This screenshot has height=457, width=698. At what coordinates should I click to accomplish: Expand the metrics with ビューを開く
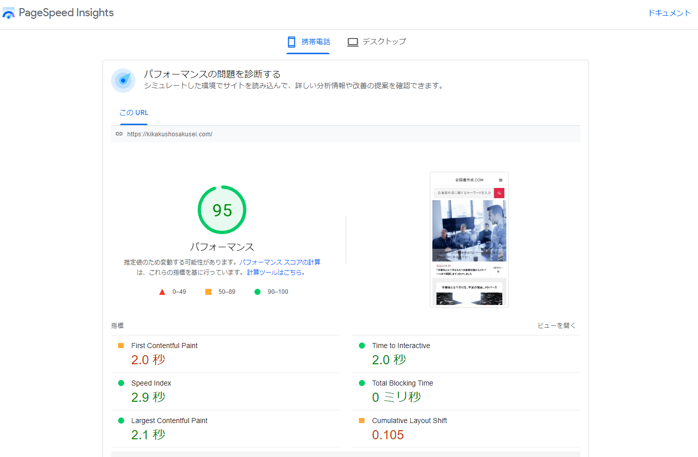pos(556,325)
